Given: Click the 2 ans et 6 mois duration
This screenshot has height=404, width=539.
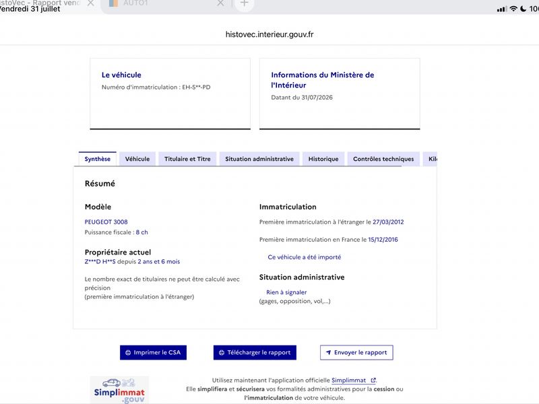Looking at the screenshot, I should 159,262.
